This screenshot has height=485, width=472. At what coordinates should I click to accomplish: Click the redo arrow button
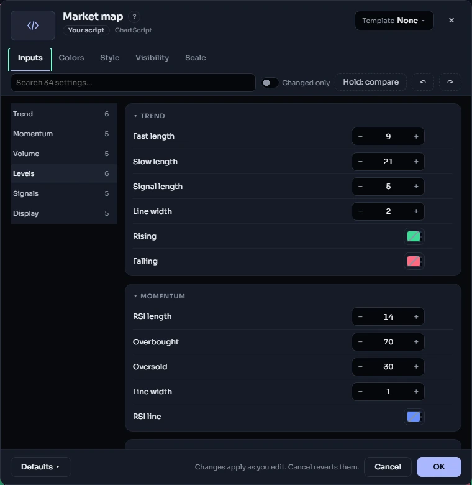coord(450,82)
